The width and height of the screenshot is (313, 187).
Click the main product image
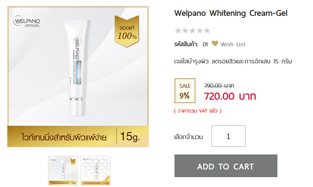pyautogui.click(x=78, y=77)
